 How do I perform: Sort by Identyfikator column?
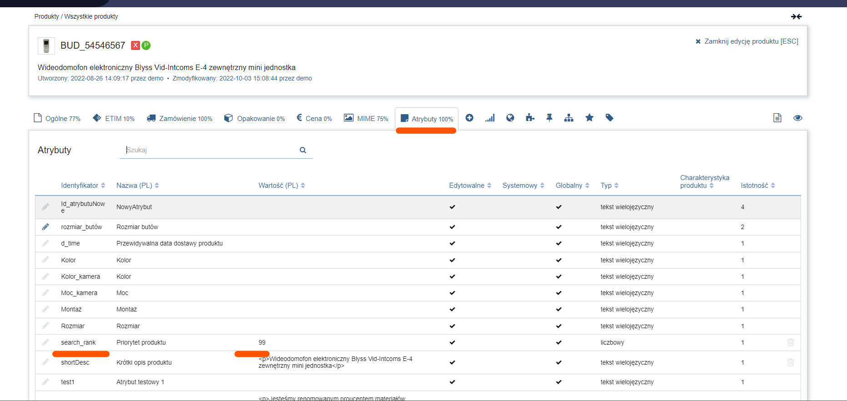tap(83, 185)
